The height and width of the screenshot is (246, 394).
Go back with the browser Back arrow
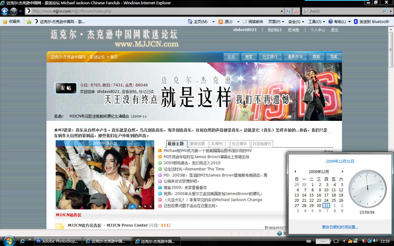5,11
